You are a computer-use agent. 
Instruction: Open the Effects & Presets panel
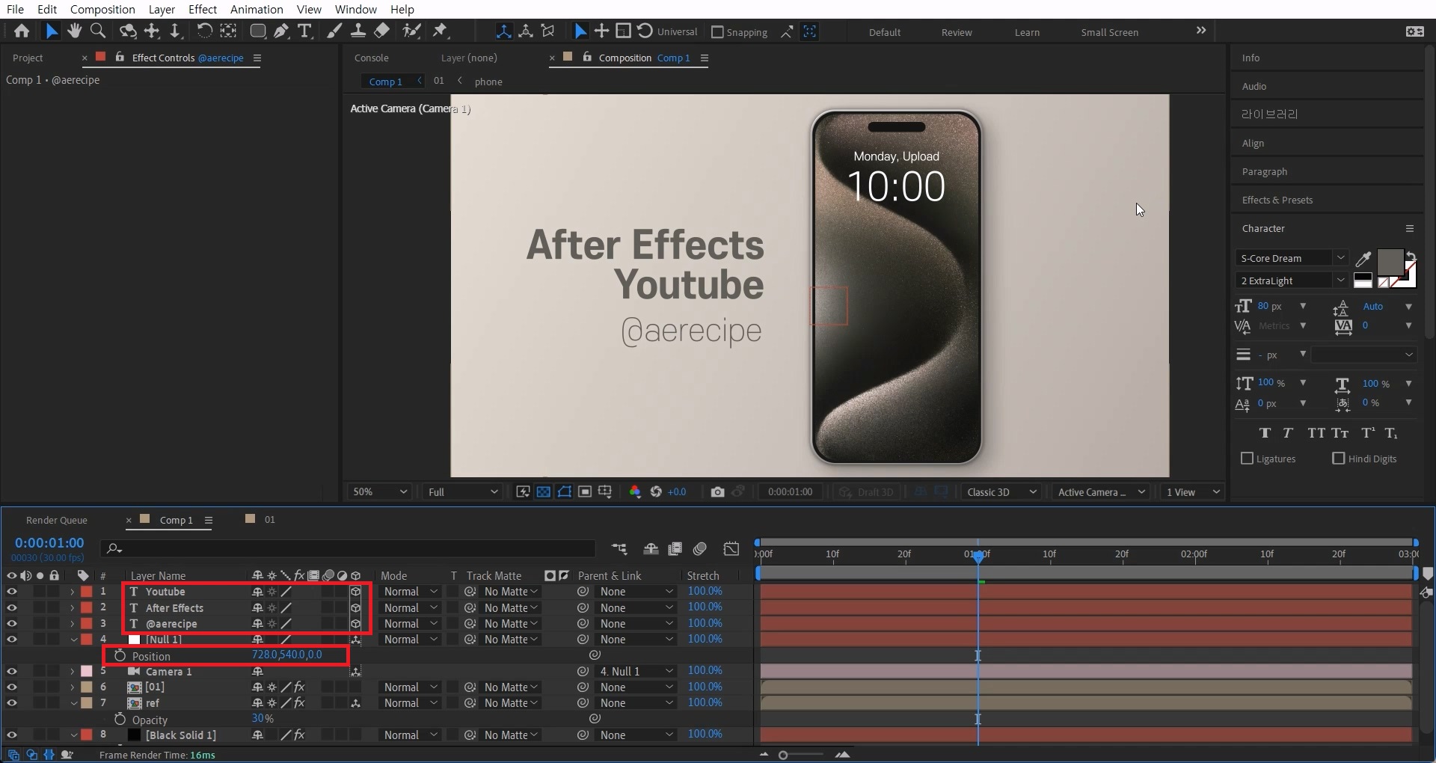click(x=1277, y=200)
